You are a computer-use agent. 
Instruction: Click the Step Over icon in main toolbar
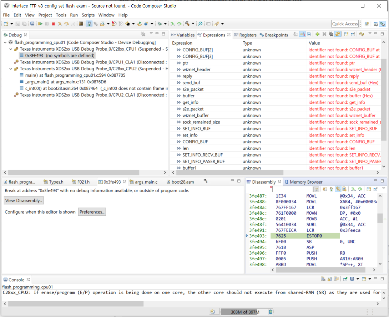[x=66, y=24]
